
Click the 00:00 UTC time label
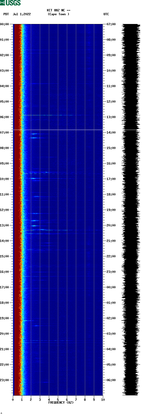(x=111, y=287)
